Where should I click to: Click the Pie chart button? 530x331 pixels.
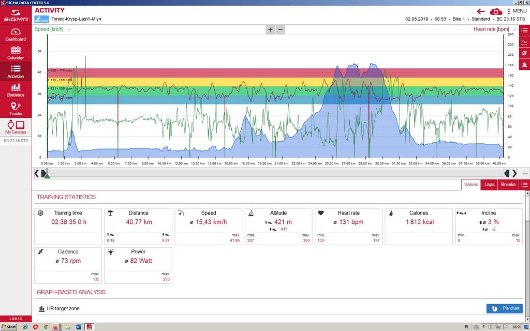[x=505, y=308]
